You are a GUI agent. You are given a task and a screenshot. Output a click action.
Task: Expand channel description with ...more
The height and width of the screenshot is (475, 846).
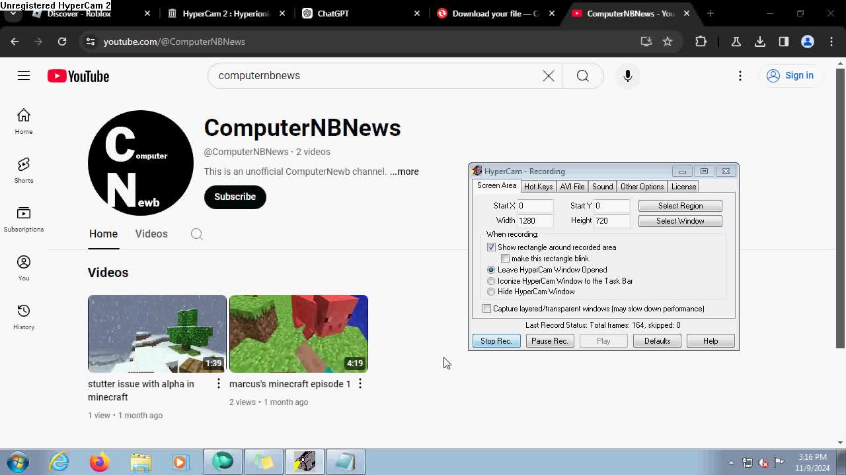coord(404,172)
